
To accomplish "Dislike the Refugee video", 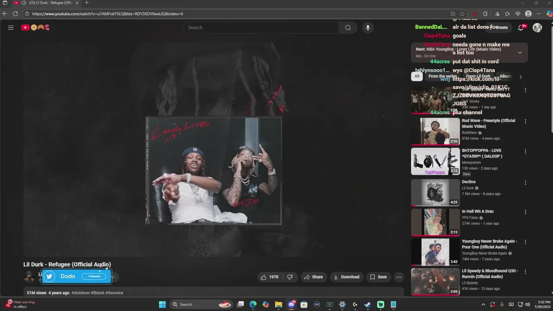I will [290, 277].
